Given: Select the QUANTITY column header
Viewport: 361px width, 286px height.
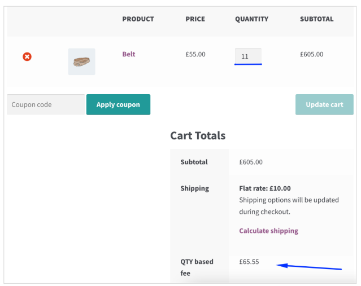Looking at the screenshot, I should click(x=251, y=19).
